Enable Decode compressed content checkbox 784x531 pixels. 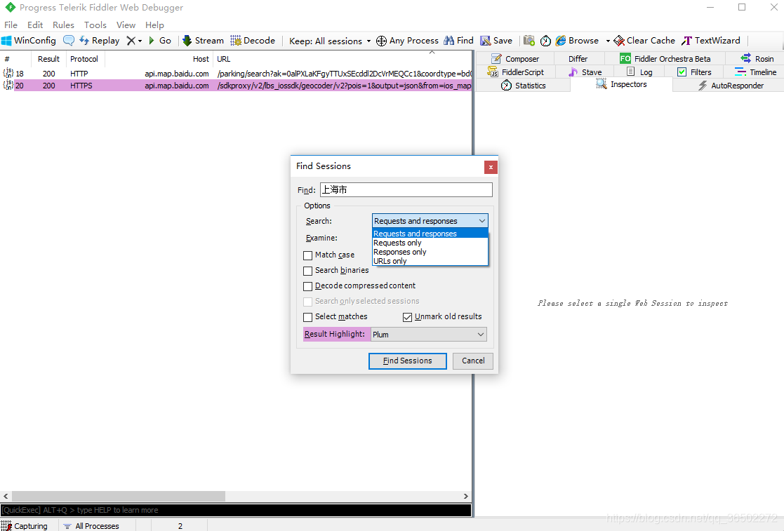[308, 286]
